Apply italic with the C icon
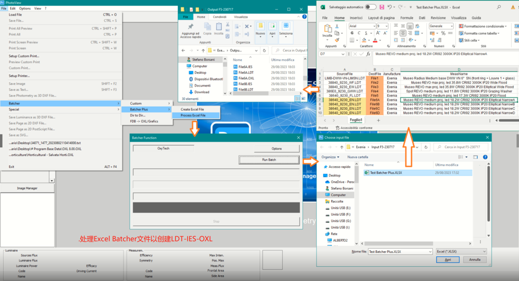The width and height of the screenshot is (519, 281). pyautogui.click(x=359, y=33)
